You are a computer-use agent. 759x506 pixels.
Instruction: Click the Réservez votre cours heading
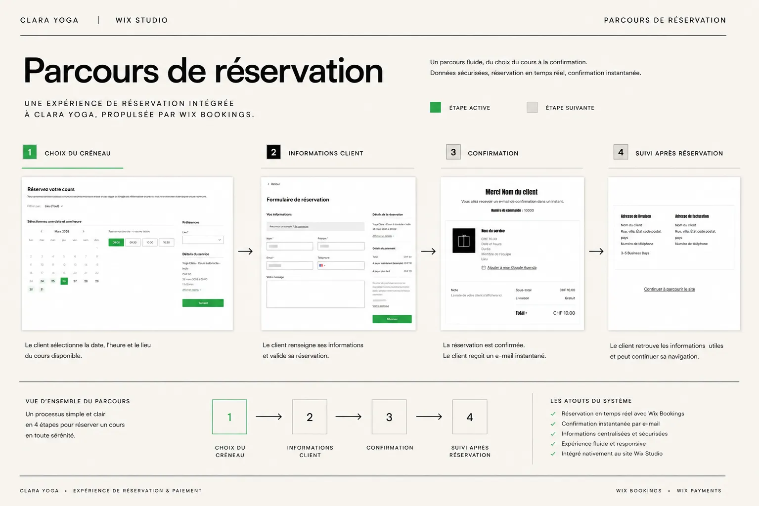click(51, 189)
